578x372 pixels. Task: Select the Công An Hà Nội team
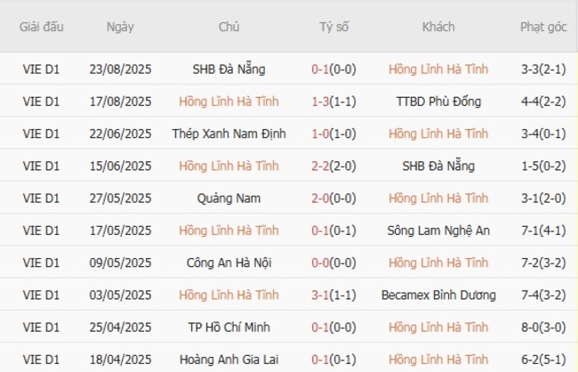229,263
